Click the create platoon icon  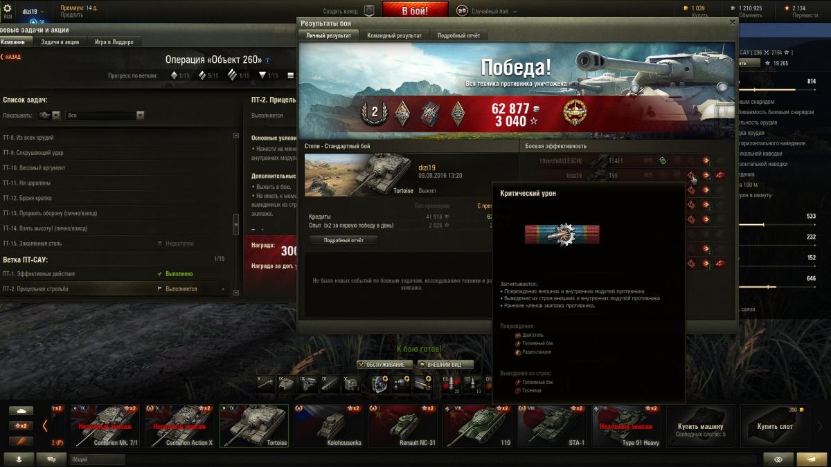tap(369, 10)
